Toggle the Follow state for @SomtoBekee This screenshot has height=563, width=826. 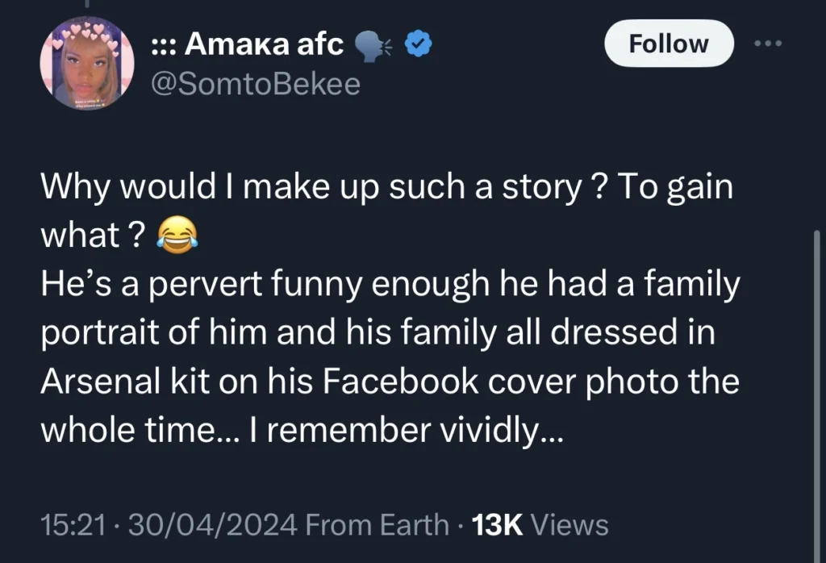668,44
